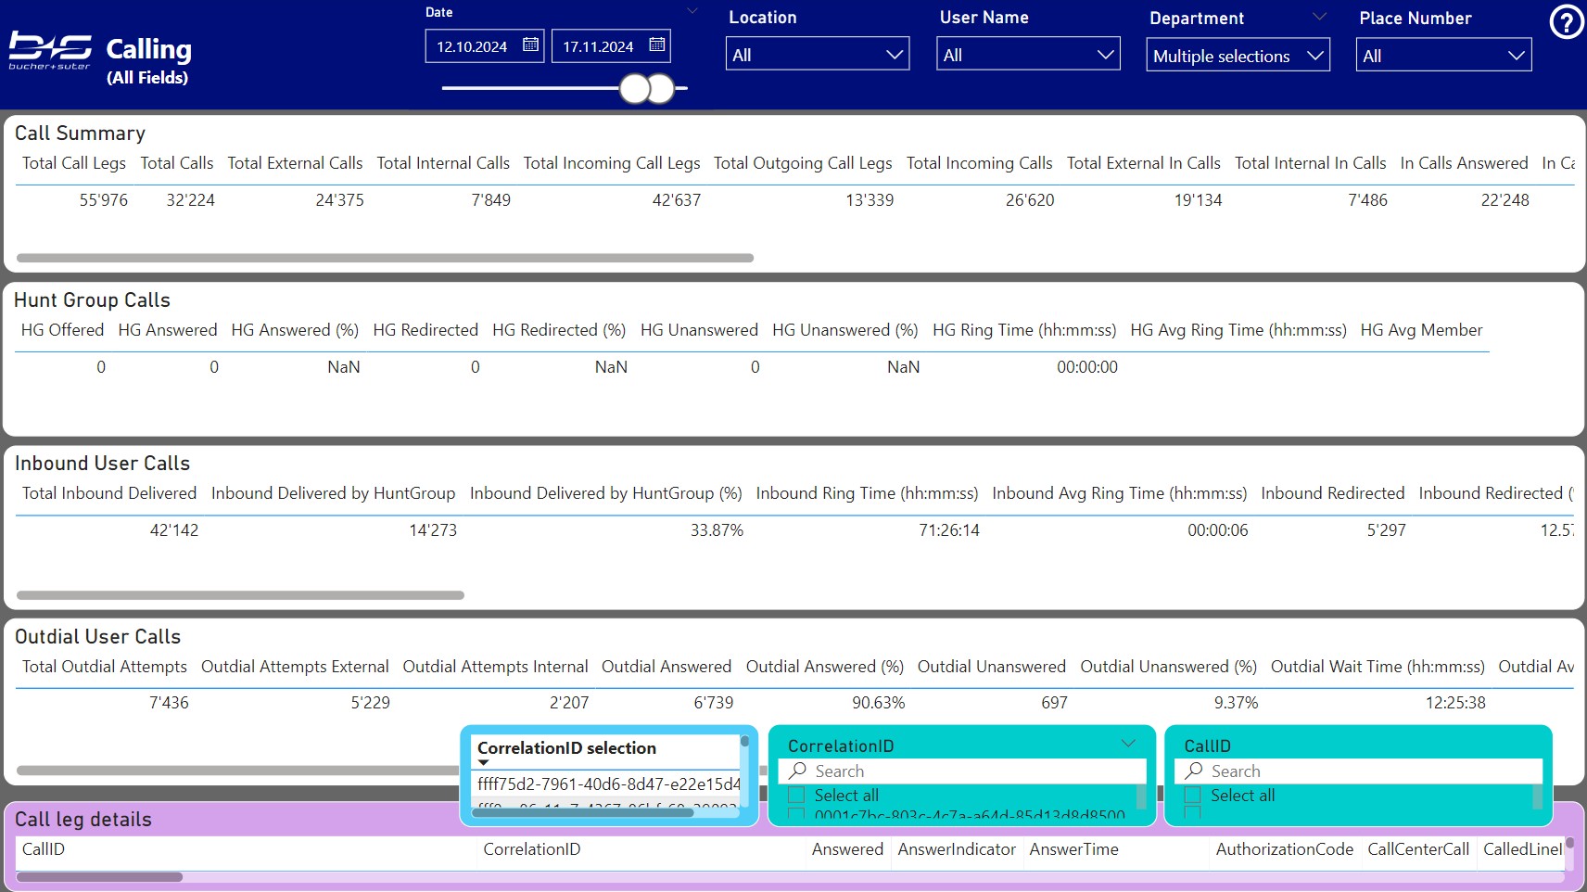Tick Select all in the CorrelationID slicer
Screen dimensions: 1587x892
(x=796, y=795)
